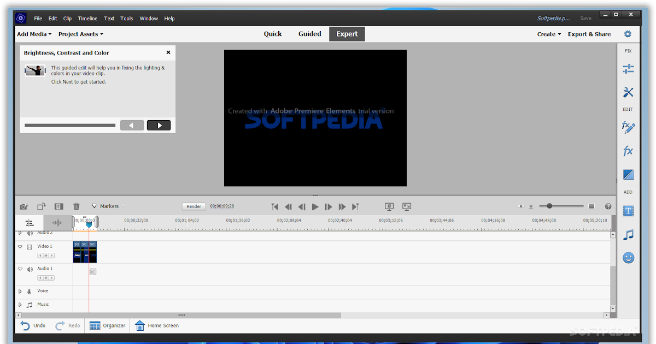Click the fit to visible timeline icon
The width and height of the screenshot is (656, 344).
(x=521, y=206)
